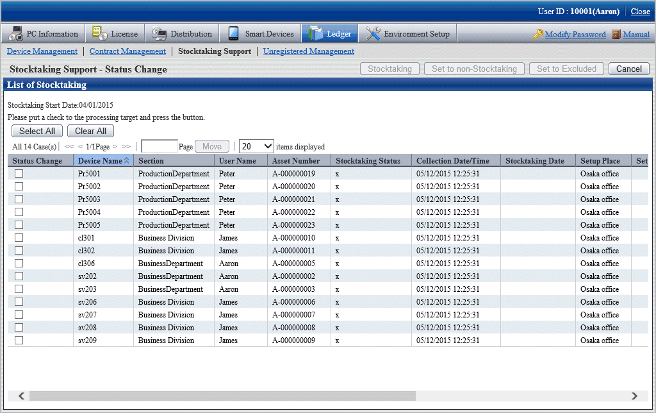656x413 pixels.
Task: Go to the previous page arrow
Action: (x=80, y=147)
